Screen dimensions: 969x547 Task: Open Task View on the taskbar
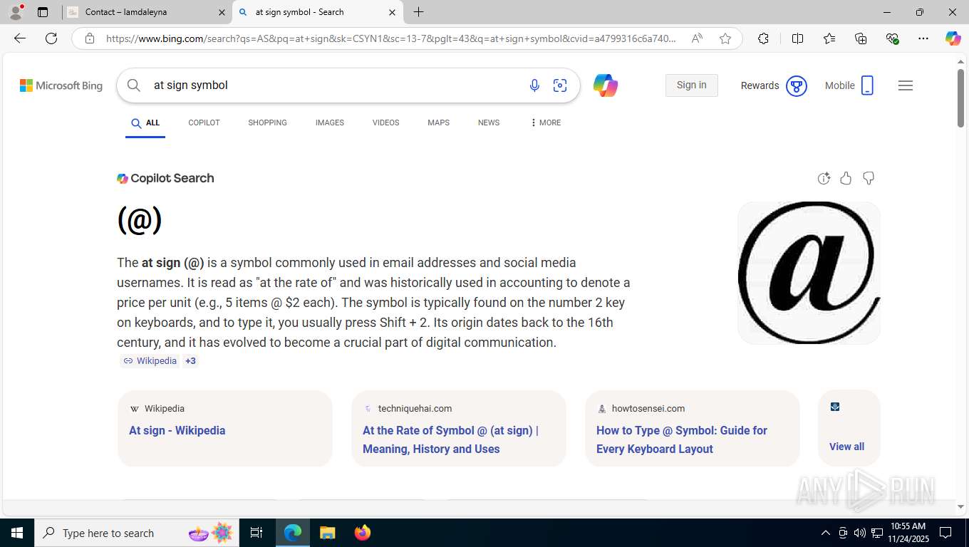point(256,533)
